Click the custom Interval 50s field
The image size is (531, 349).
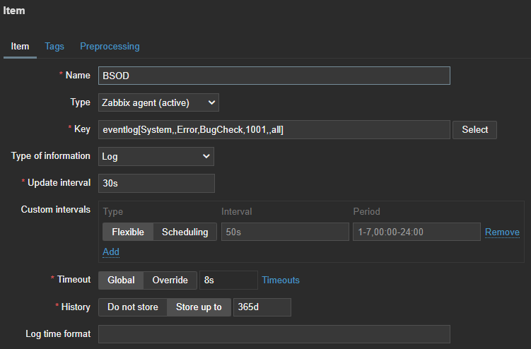(284, 232)
